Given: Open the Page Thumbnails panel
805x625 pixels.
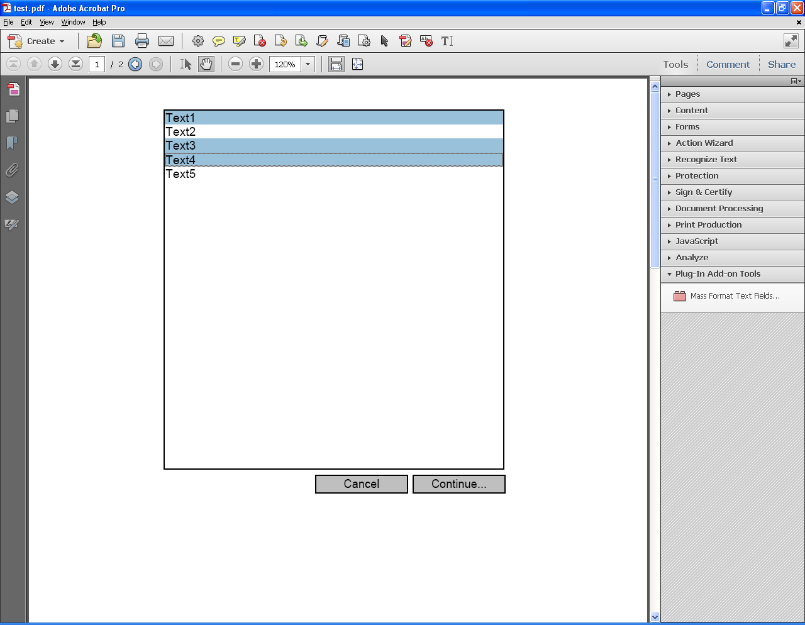Looking at the screenshot, I should point(13,116).
